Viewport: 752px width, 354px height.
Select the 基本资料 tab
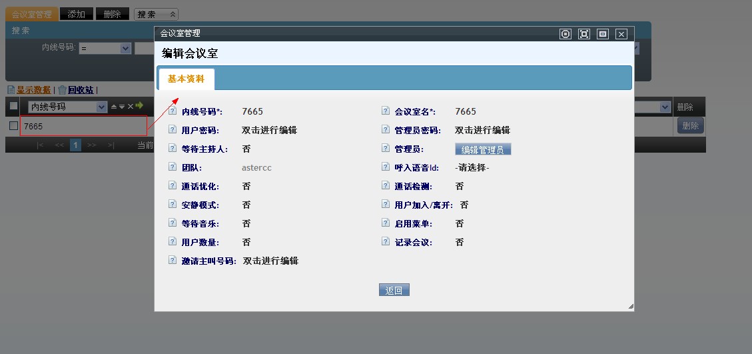coord(186,79)
